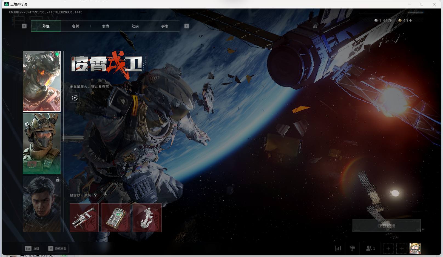Go to the 处决 tab
The image size is (443, 257).
(135, 26)
